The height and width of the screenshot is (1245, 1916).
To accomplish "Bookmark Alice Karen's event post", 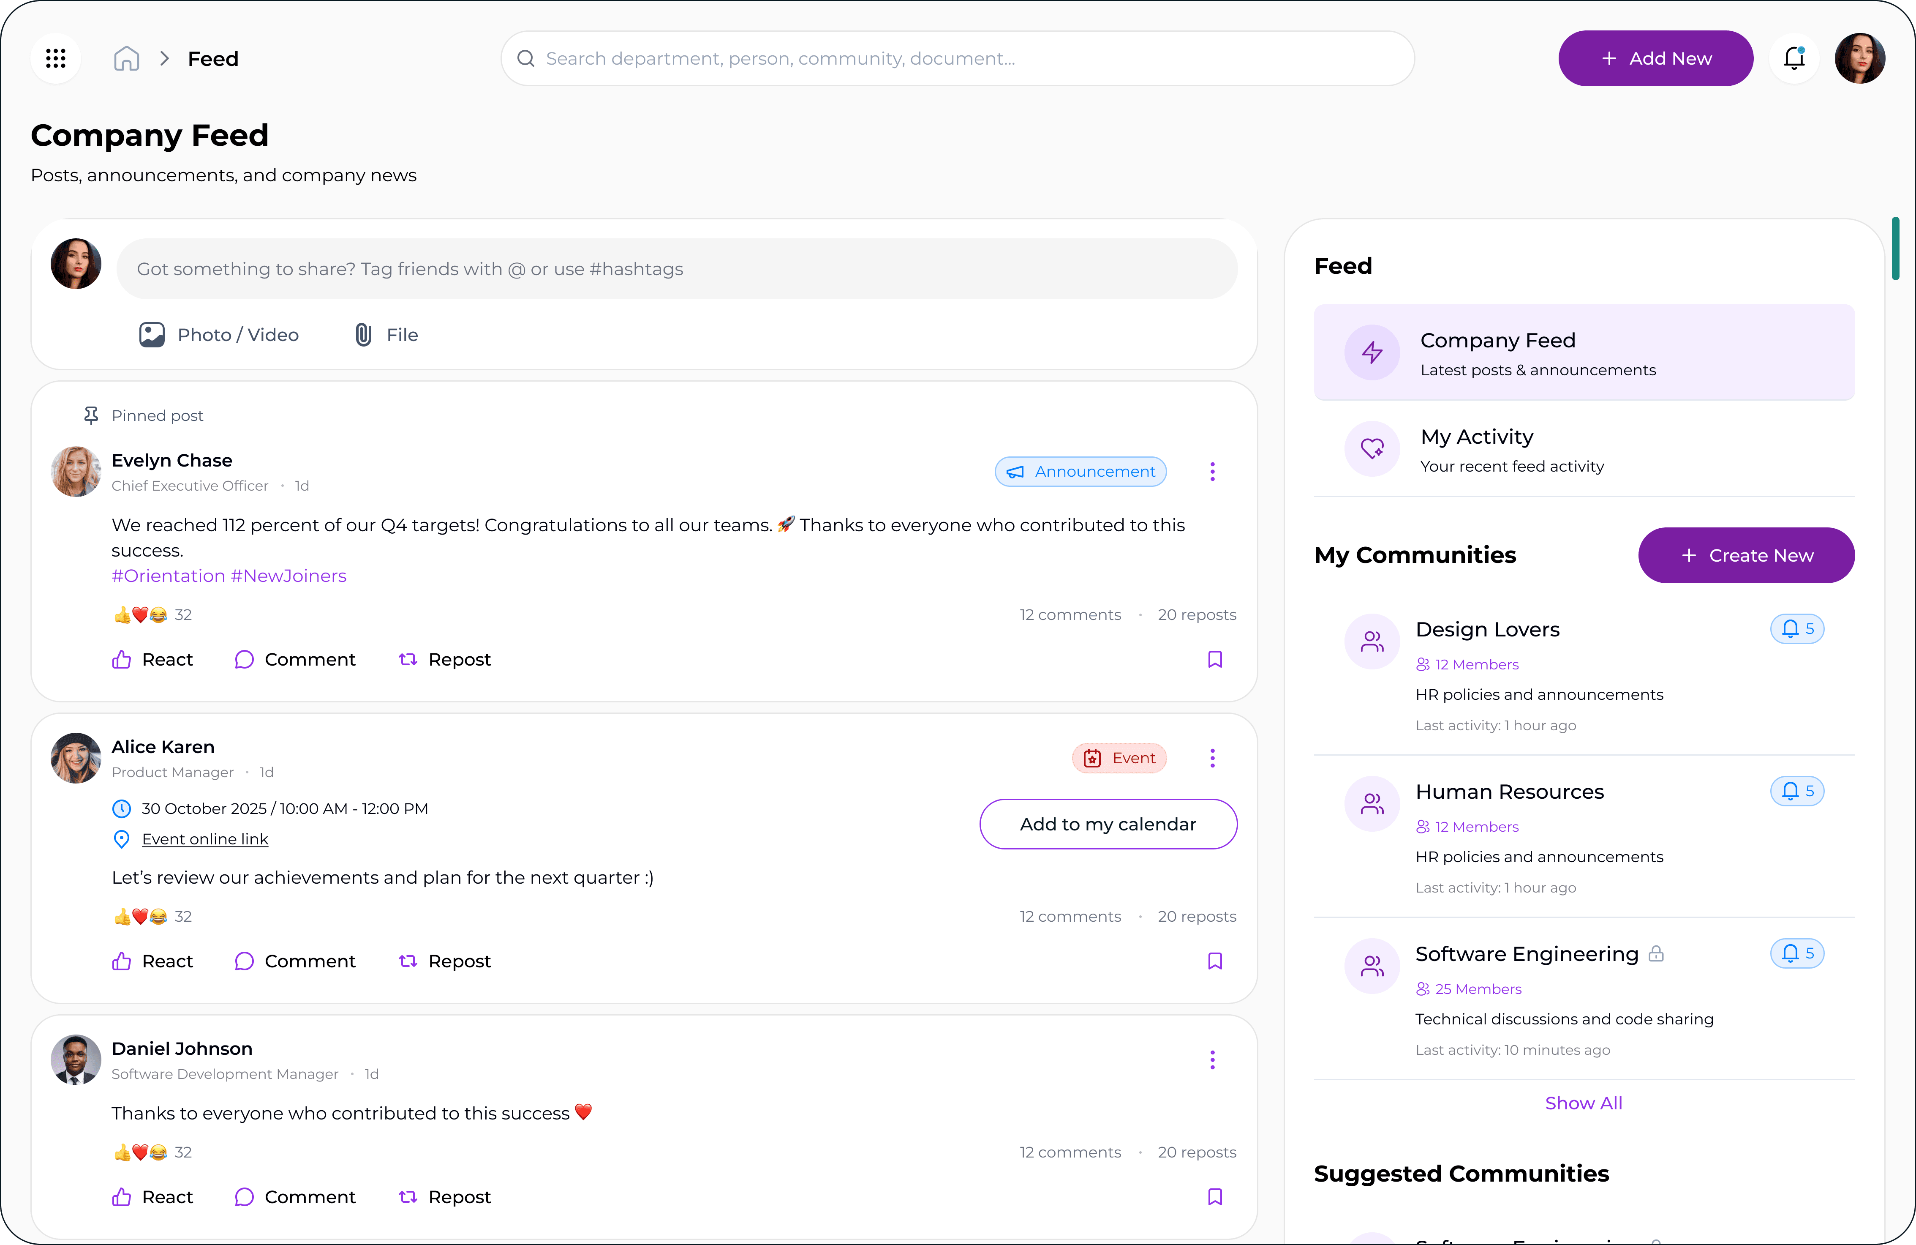I will coord(1215,961).
